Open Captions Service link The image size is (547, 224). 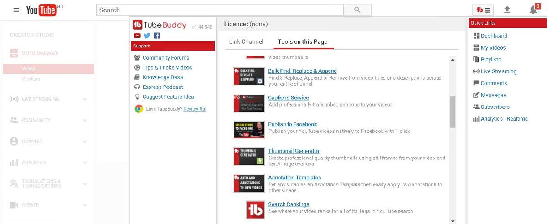tap(289, 98)
